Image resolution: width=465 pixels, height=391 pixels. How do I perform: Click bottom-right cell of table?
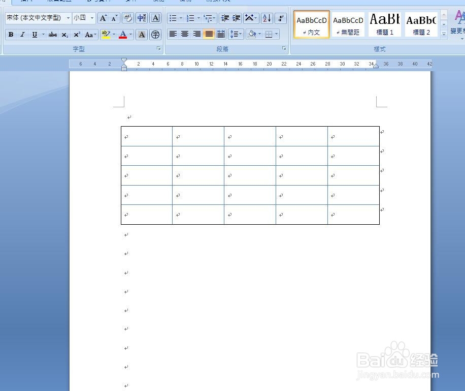point(353,215)
